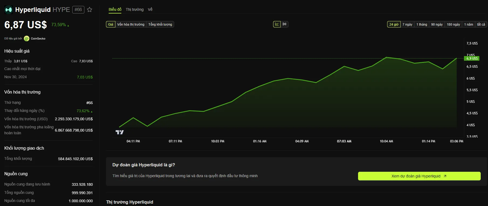Click the 7,03 US$ all-time high value
Image resolution: width=488 pixels, height=206 pixels.
(85, 77)
